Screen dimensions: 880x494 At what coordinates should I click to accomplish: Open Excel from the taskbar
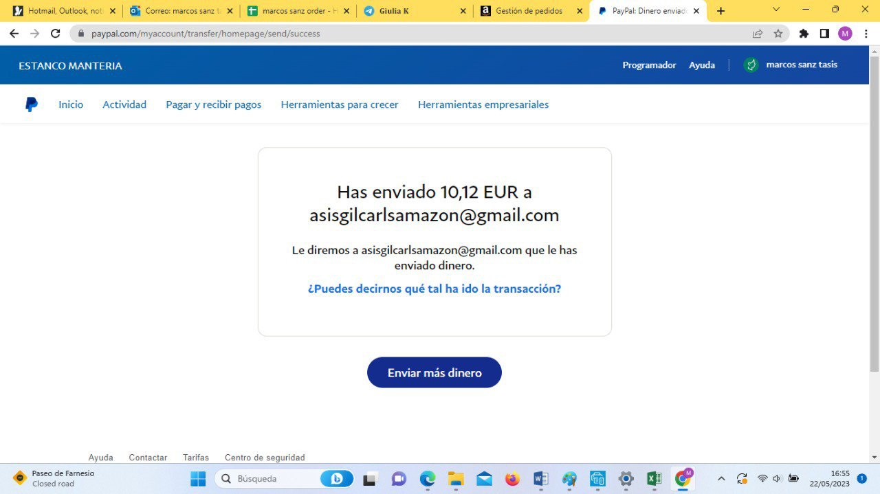tap(654, 479)
